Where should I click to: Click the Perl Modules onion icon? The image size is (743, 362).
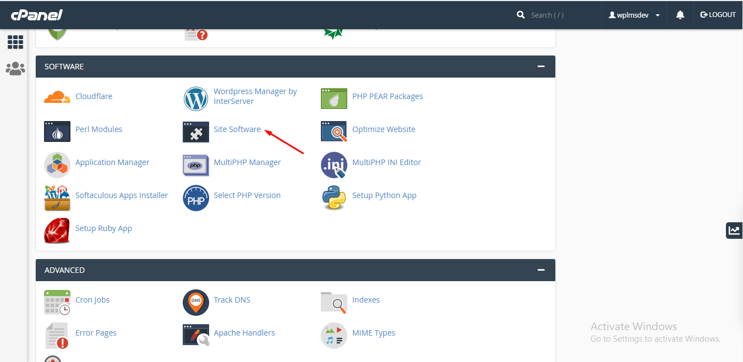coord(57,131)
